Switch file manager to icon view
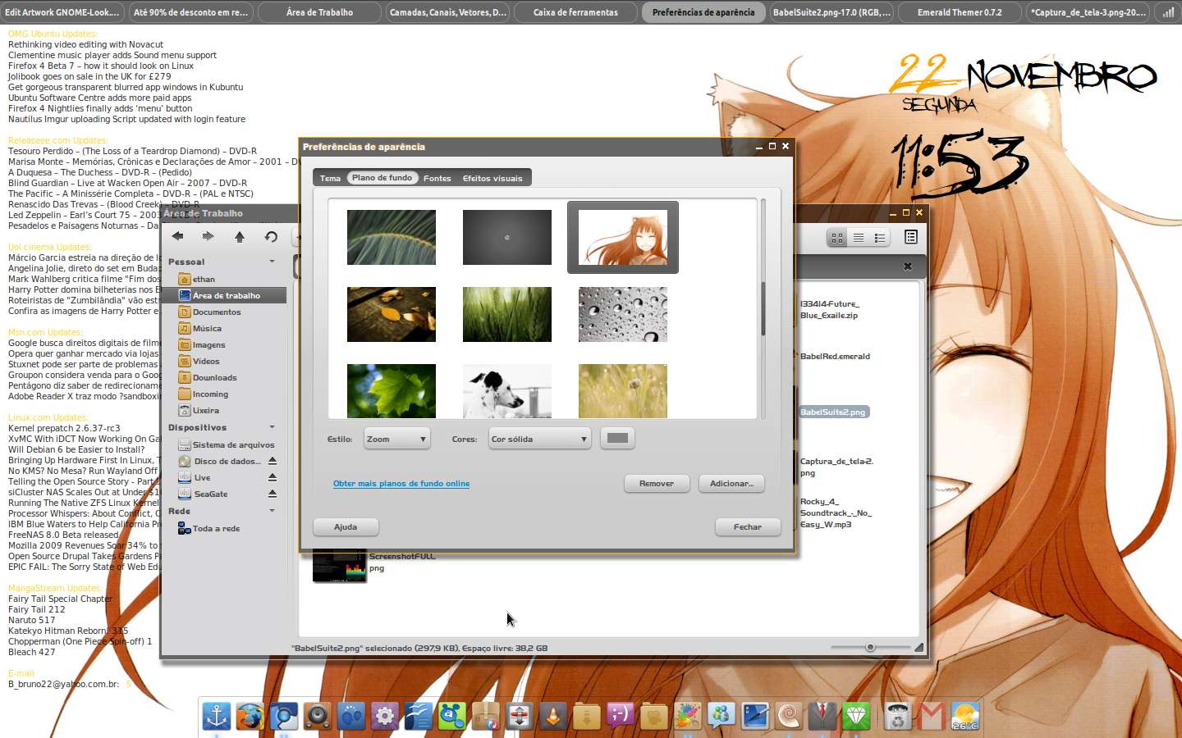The width and height of the screenshot is (1182, 738). point(837,238)
